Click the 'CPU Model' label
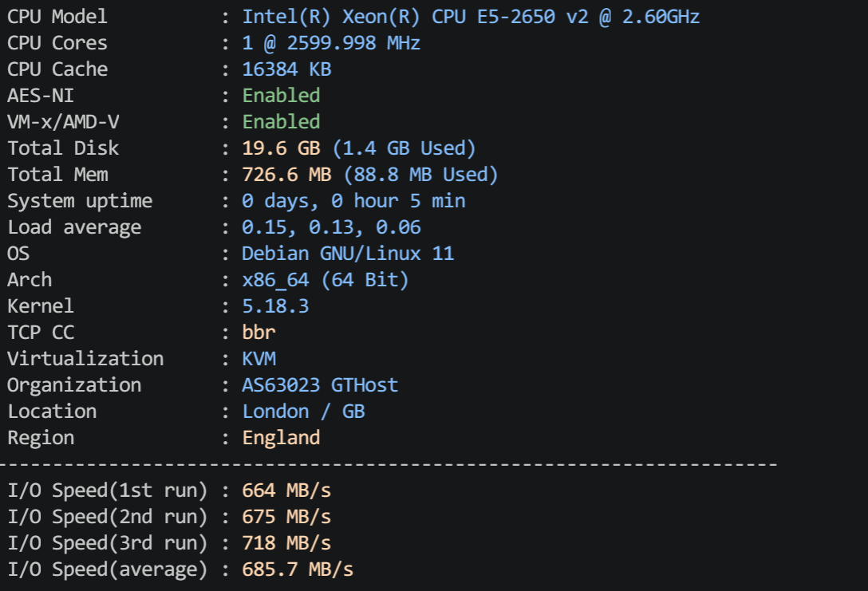 point(57,17)
